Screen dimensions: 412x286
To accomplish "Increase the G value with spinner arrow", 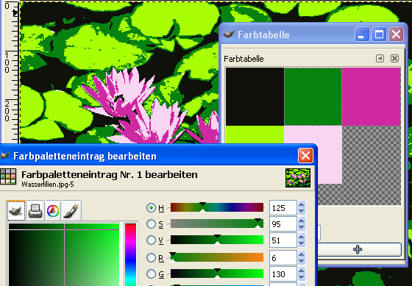I will pyautogui.click(x=302, y=271).
